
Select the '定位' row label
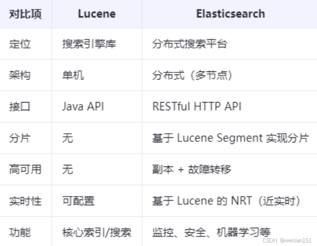pos(20,44)
